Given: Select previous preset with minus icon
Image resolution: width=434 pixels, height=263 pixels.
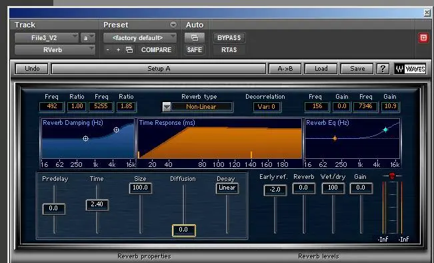Looking at the screenshot, I should click(x=108, y=50).
